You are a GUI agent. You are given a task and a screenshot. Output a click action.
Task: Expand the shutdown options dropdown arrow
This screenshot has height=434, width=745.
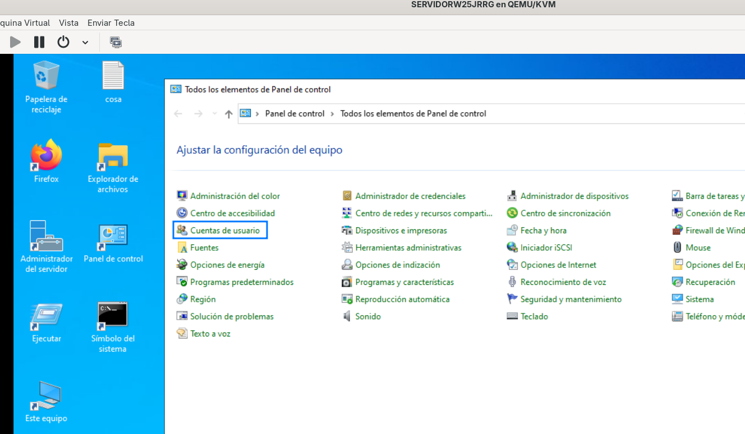pyautogui.click(x=85, y=43)
